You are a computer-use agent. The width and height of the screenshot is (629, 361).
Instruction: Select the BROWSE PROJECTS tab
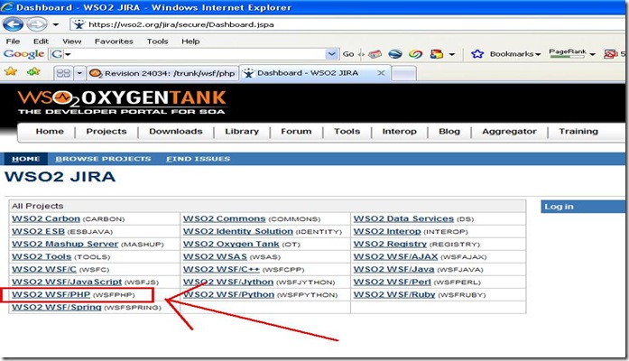pyautogui.click(x=103, y=159)
